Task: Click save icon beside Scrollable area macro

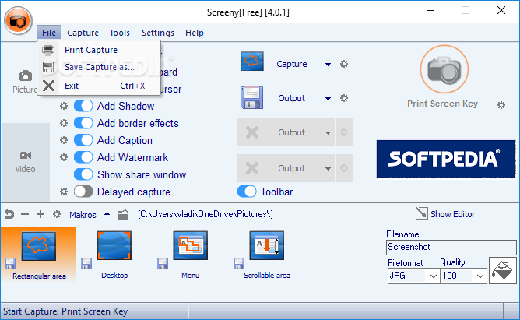Action: 239,264
